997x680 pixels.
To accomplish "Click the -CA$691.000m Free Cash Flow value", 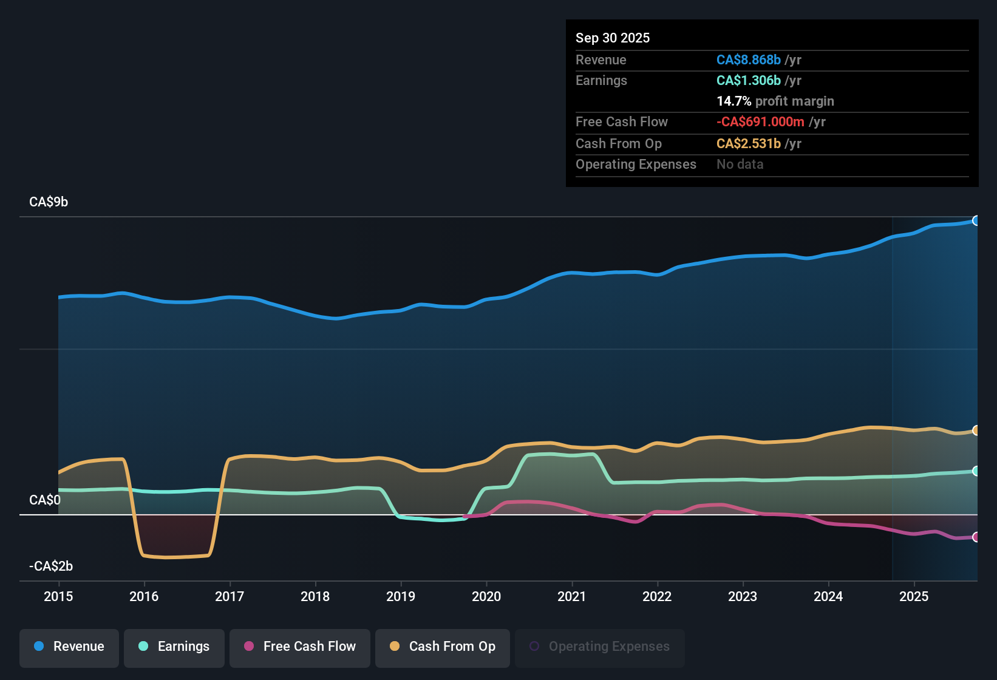I will tap(760, 121).
